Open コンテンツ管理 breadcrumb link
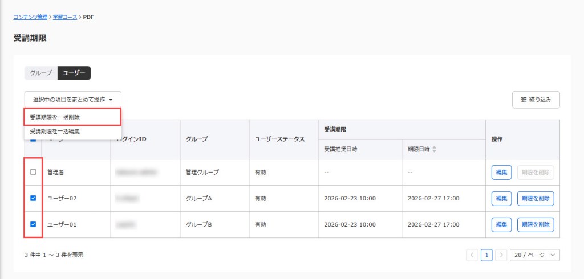Image resolution: width=584 pixels, height=279 pixels. [x=30, y=17]
